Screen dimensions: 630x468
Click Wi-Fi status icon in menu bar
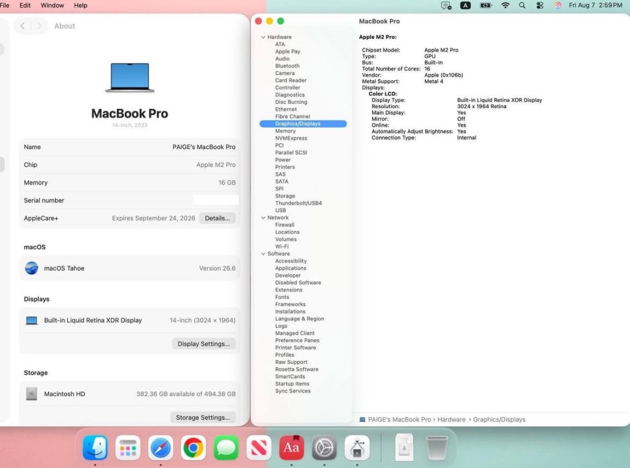(x=506, y=5)
